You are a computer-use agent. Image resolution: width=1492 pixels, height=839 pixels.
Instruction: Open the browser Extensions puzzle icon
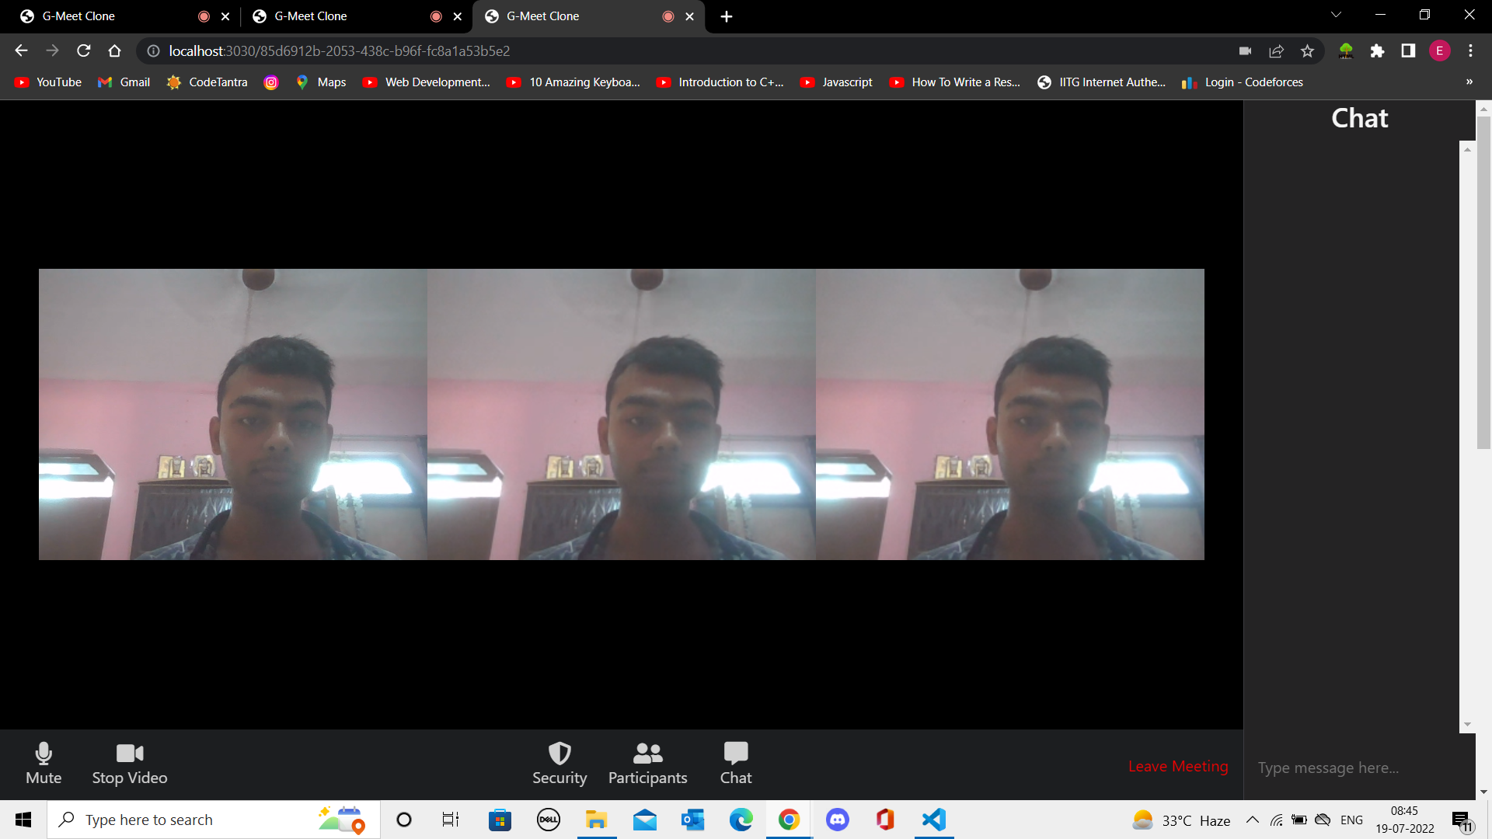tap(1377, 51)
